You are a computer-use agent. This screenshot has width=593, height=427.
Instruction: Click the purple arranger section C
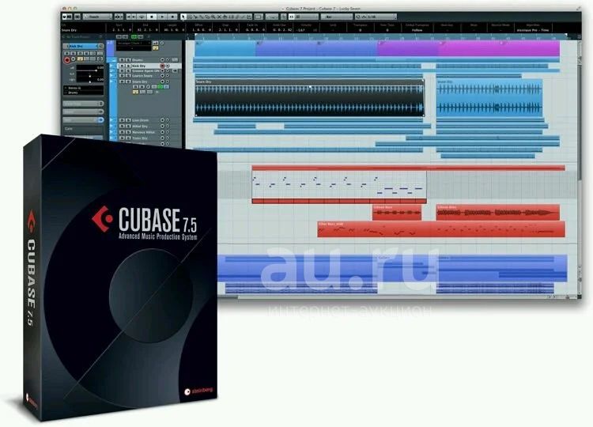pyautogui.click(x=408, y=49)
